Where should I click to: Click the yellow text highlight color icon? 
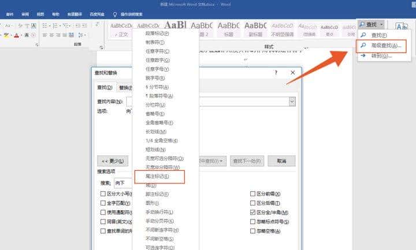6,35
